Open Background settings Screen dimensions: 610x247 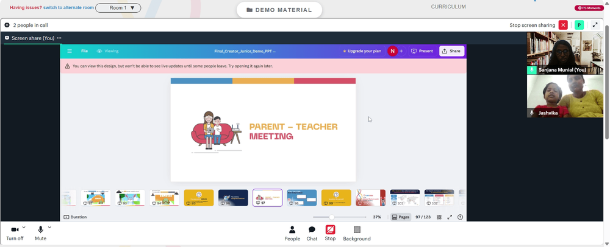(x=357, y=234)
